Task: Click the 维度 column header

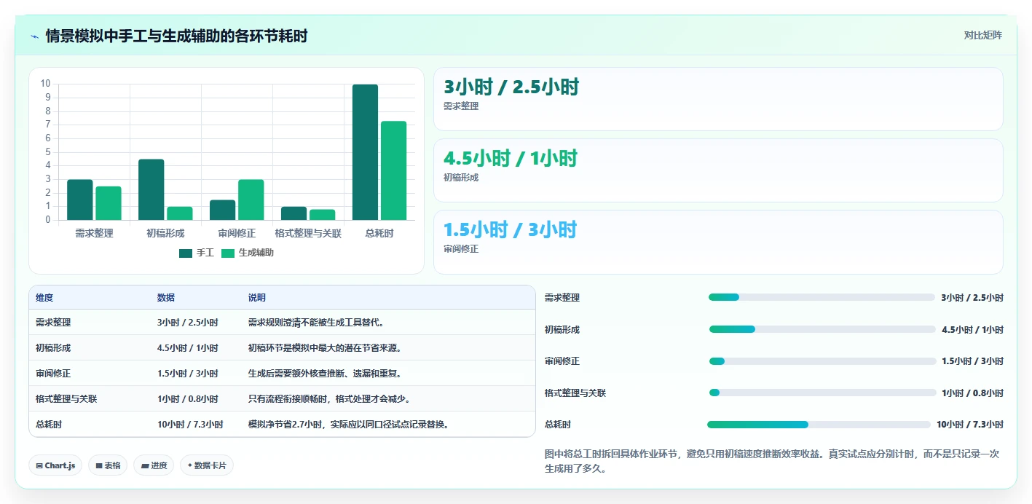Action: pyautogui.click(x=44, y=298)
